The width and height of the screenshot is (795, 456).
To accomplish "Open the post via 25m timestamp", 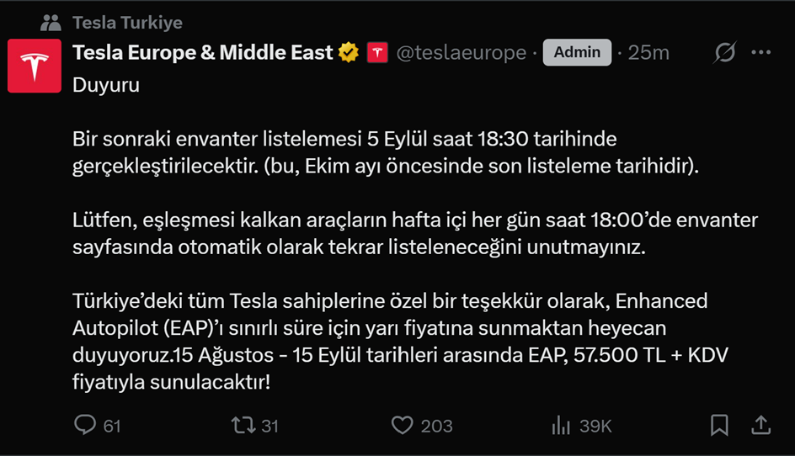I will [648, 53].
